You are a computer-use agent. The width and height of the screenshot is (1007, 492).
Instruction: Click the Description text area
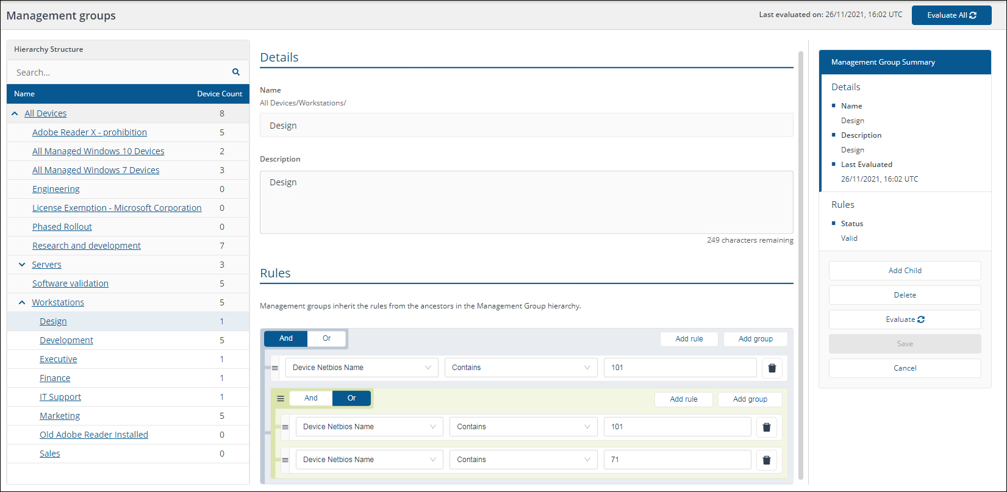click(526, 202)
